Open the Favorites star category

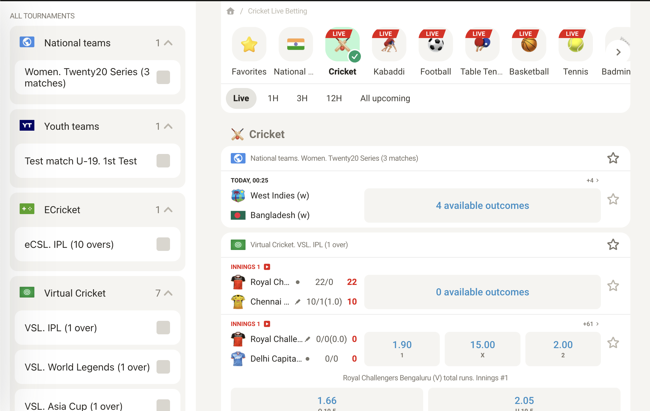pos(249,45)
